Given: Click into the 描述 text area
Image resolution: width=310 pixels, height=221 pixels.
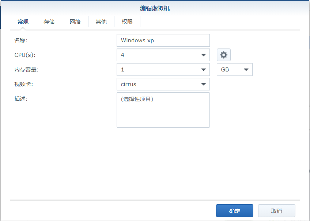Looking at the screenshot, I should click(163, 110).
